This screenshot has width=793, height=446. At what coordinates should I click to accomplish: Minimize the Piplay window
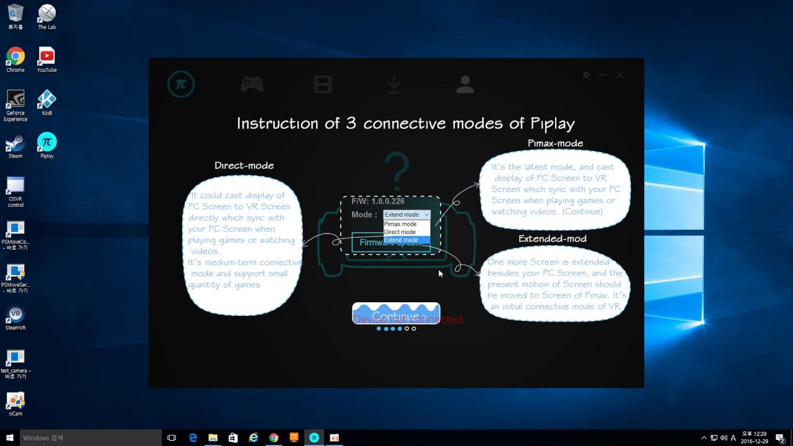coord(603,74)
